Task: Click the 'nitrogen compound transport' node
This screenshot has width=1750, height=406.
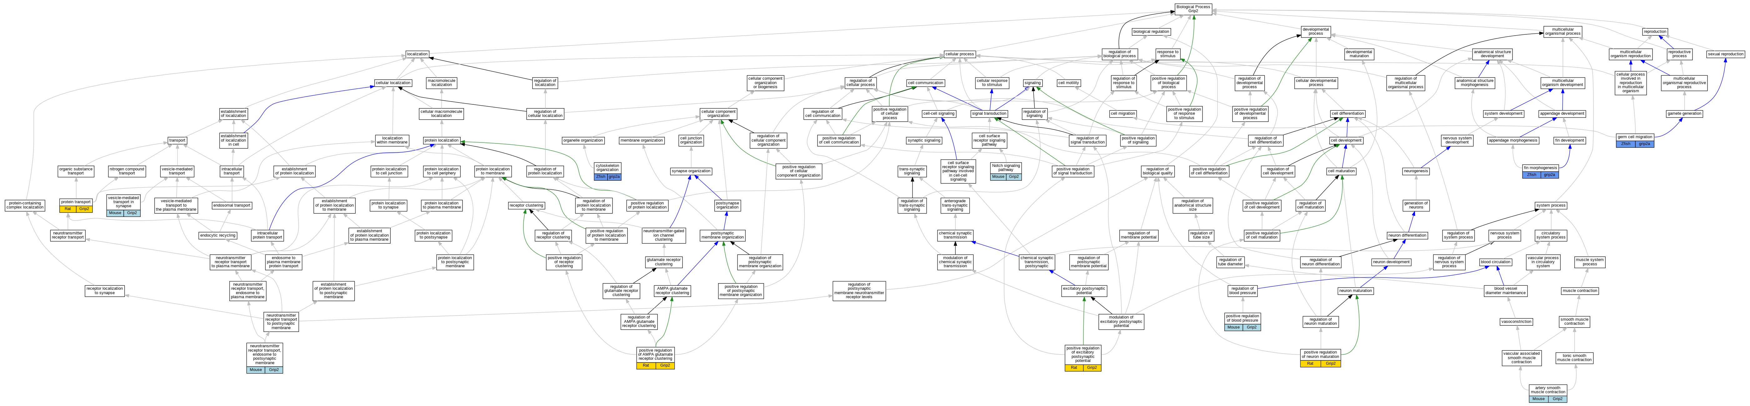Action: point(127,171)
